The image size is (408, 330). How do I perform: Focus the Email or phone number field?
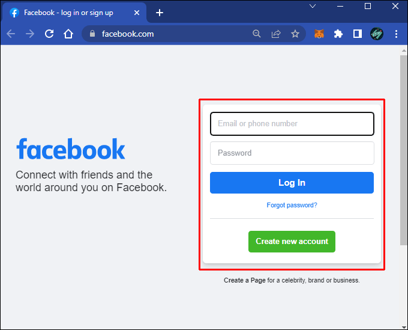point(292,124)
